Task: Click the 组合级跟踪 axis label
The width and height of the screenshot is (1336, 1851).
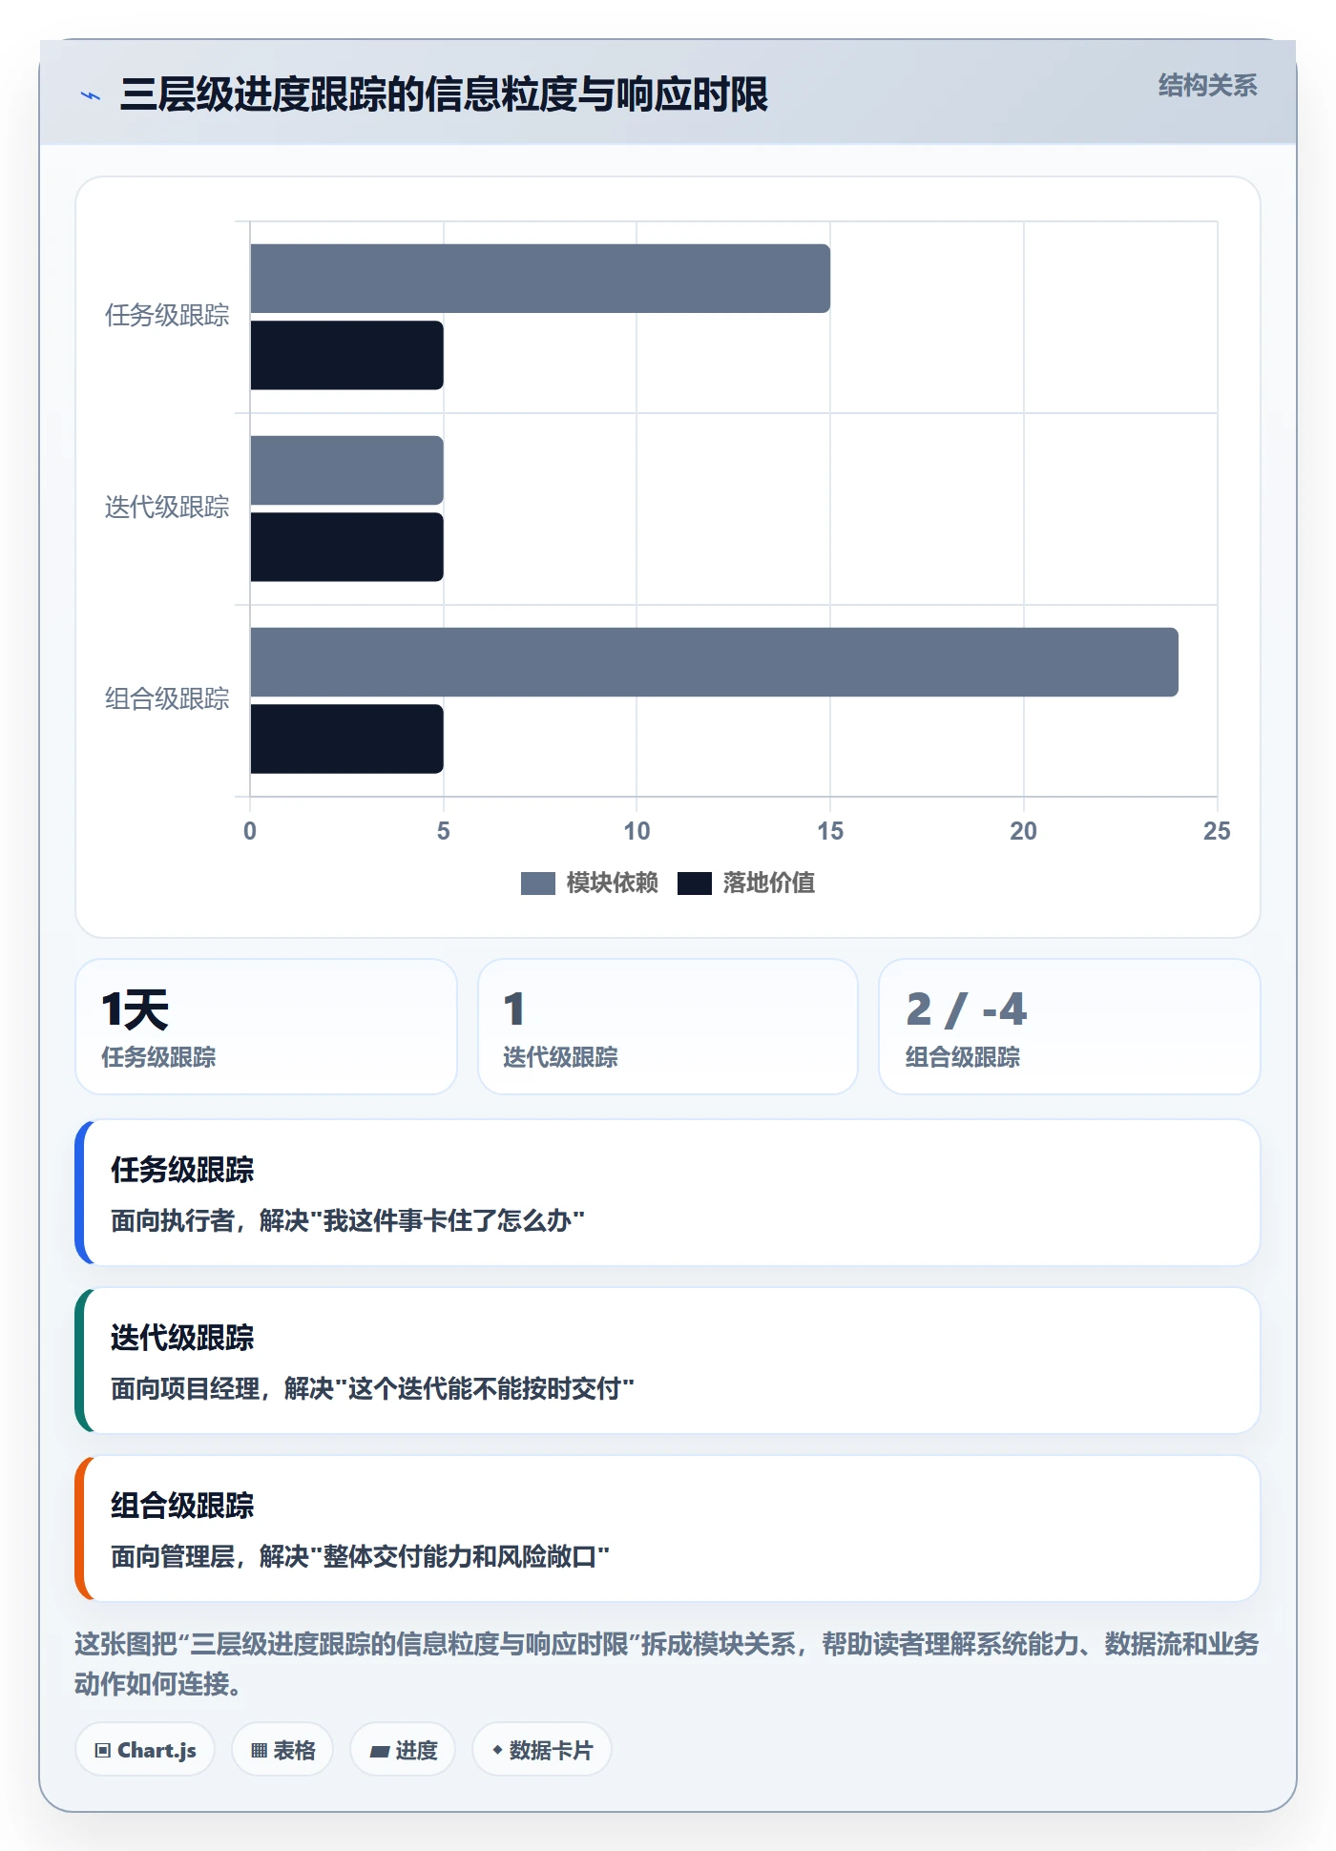Action: tap(167, 699)
